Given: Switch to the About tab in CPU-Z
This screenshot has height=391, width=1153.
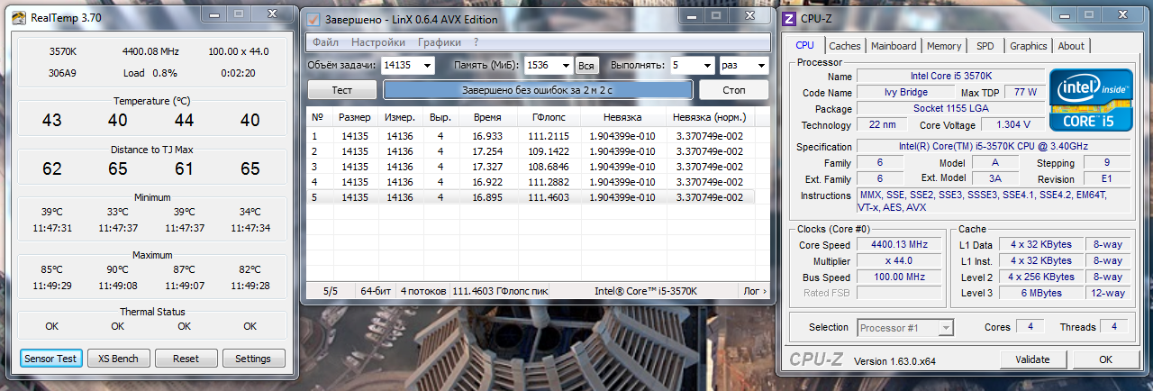Looking at the screenshot, I should click(x=1071, y=46).
